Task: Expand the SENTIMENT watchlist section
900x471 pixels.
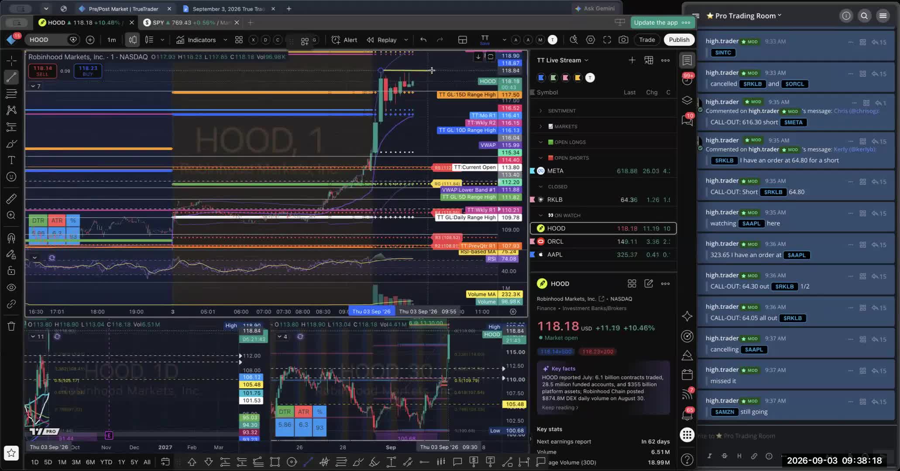Action: [x=541, y=111]
